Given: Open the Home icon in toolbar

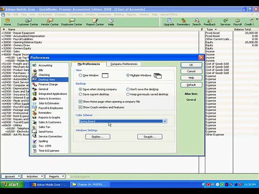Looking at the screenshot, I should click(7, 22).
